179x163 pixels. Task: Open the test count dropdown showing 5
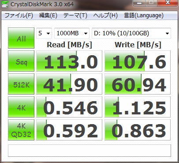click(x=44, y=33)
